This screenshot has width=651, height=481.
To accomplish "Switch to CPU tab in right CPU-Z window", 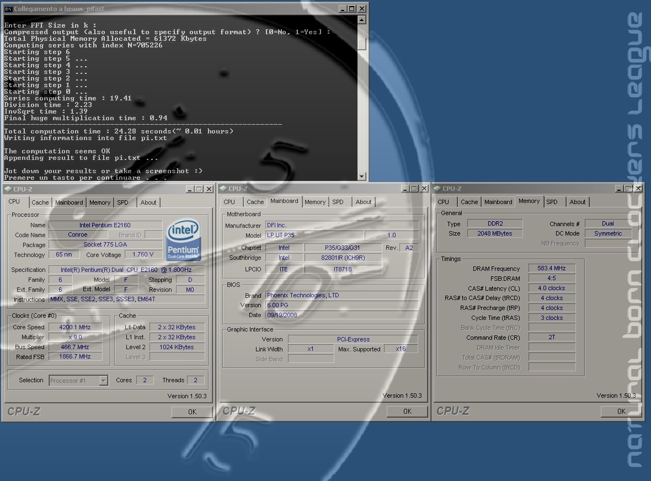I will click(444, 202).
